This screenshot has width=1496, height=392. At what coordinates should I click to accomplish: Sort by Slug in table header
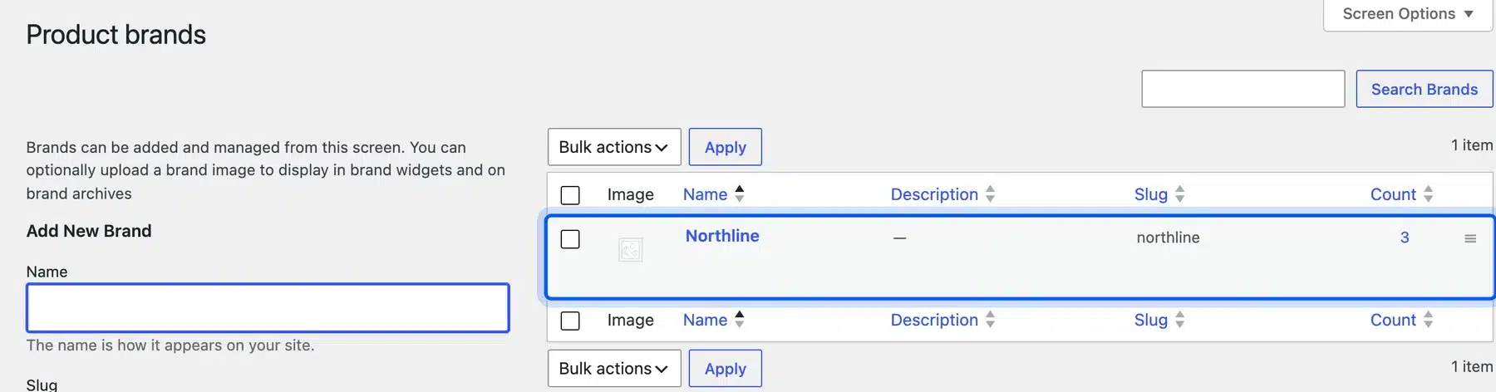(1151, 194)
